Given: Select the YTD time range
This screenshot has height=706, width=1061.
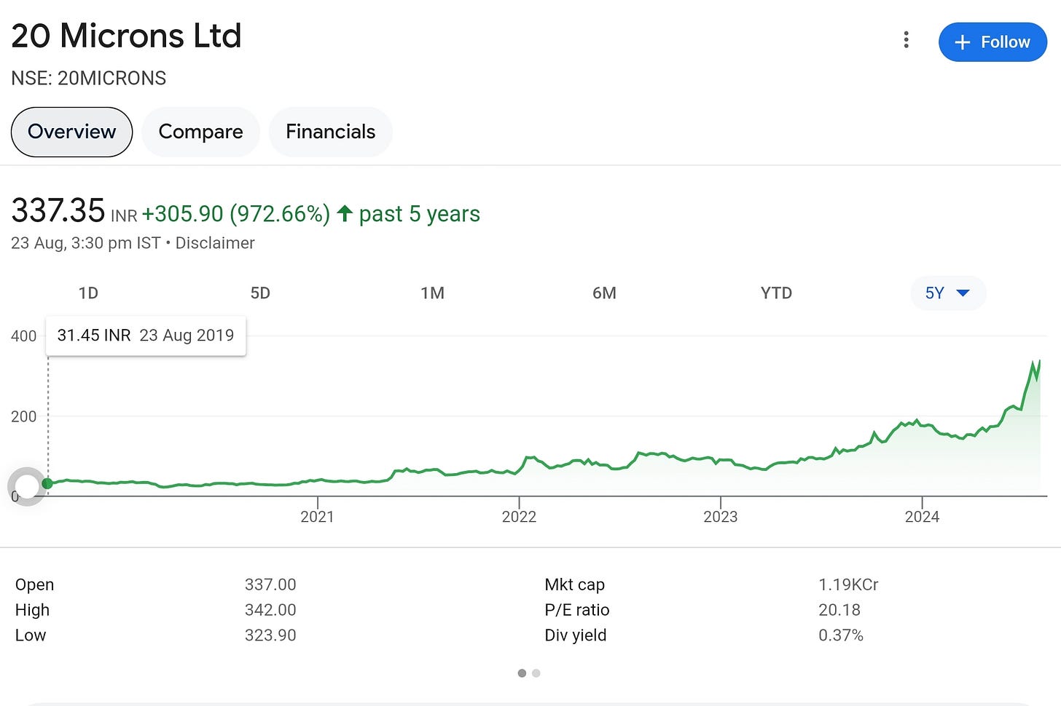Looking at the screenshot, I should click(776, 293).
